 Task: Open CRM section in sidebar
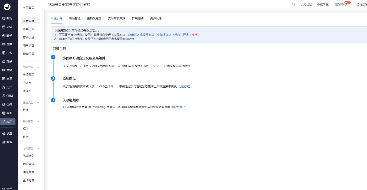8,96
